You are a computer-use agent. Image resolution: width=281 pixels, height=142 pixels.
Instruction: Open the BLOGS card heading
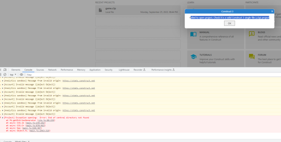[x=261, y=32]
